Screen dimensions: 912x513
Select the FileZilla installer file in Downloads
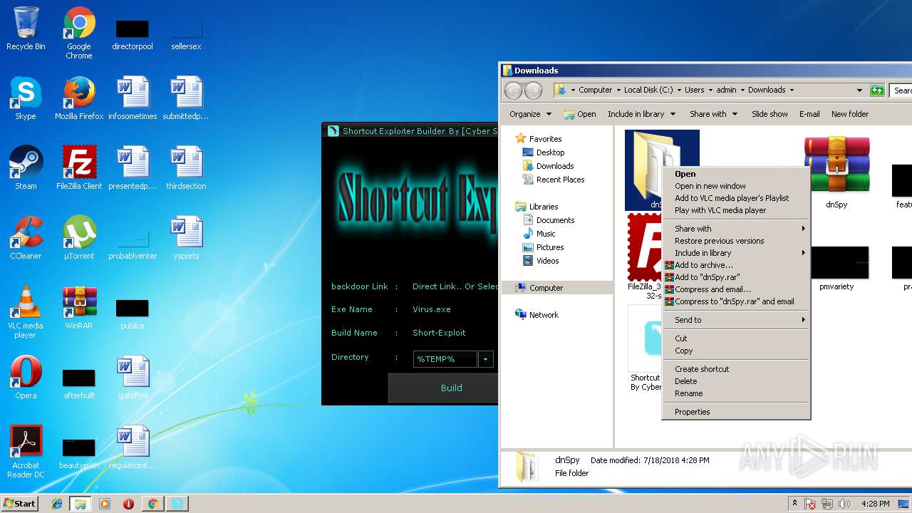click(x=646, y=255)
